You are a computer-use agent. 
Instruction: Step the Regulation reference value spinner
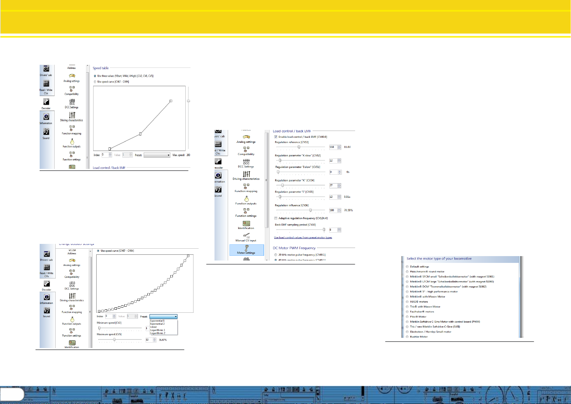click(x=339, y=147)
